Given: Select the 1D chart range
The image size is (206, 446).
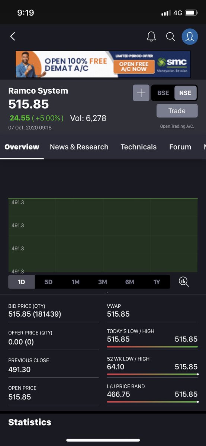Looking at the screenshot, I should [x=22, y=282].
